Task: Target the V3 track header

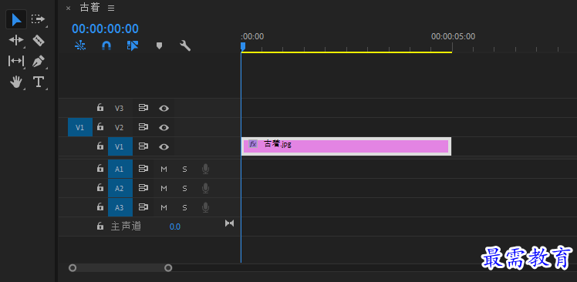Action: [119, 109]
